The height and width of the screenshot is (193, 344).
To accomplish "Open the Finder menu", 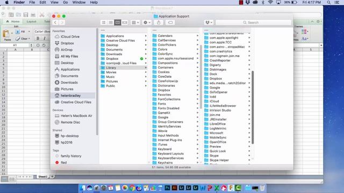I will (19, 2).
